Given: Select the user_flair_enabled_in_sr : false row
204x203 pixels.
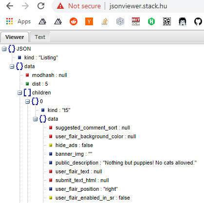Looking at the screenshot, I should [93, 198].
